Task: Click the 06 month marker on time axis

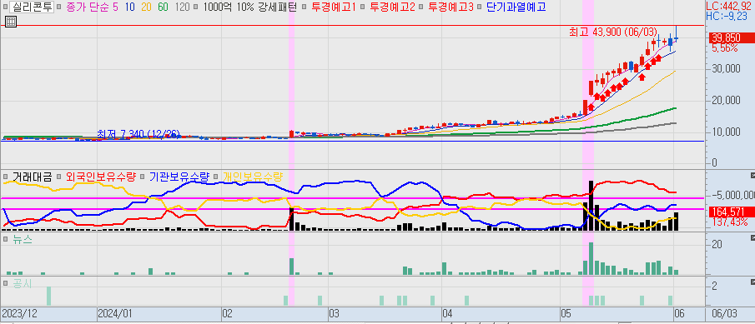Action: (679, 314)
